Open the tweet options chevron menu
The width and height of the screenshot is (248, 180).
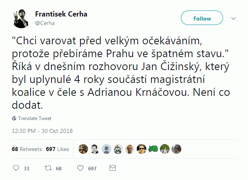click(234, 19)
